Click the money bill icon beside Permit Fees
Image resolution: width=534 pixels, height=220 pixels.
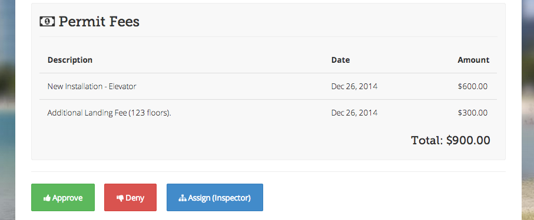(47, 21)
